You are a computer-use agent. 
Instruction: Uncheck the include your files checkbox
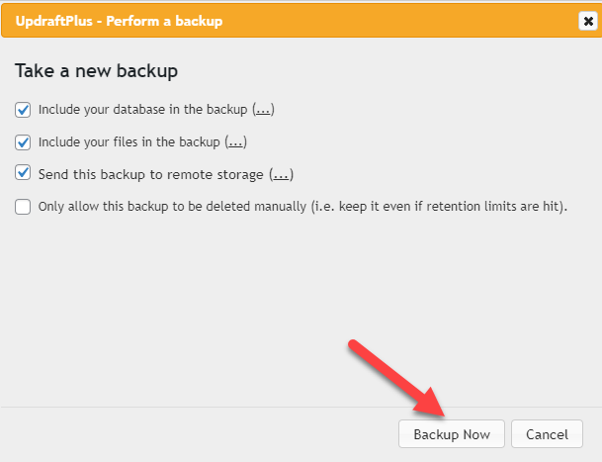pos(24,142)
